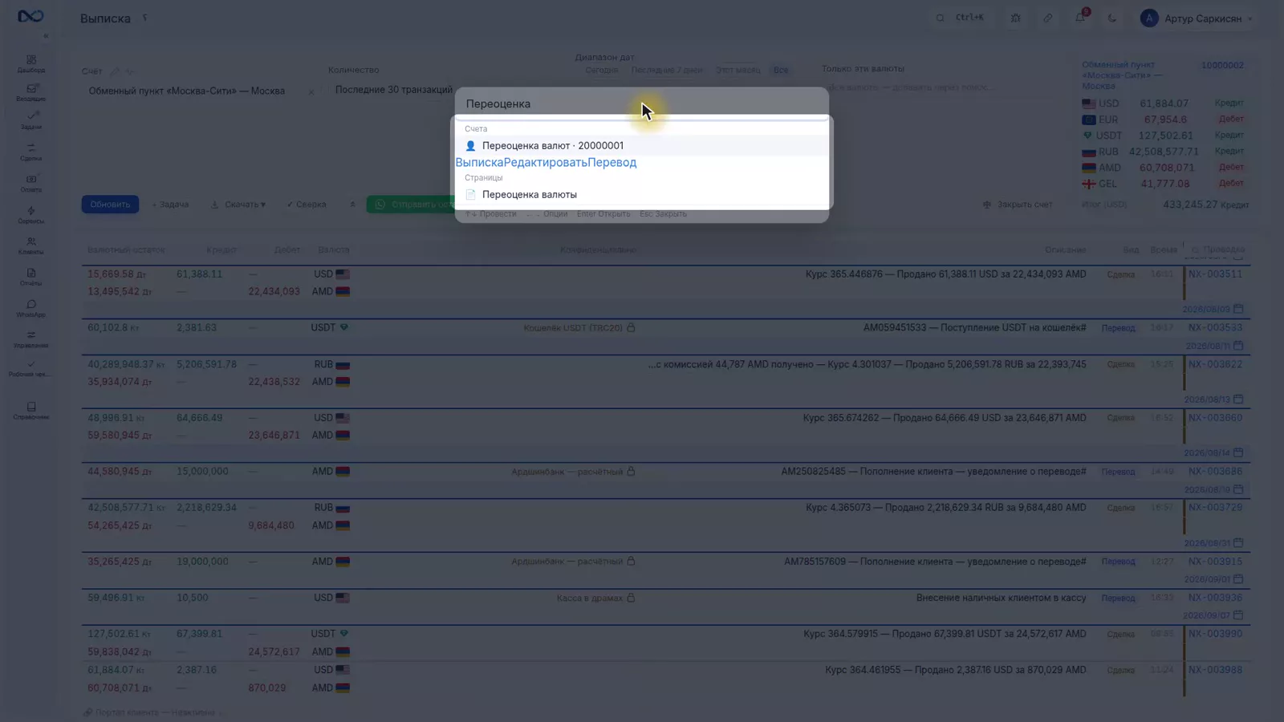Open the Сделки sidebar icon
The image size is (1284, 722).
coord(31,152)
